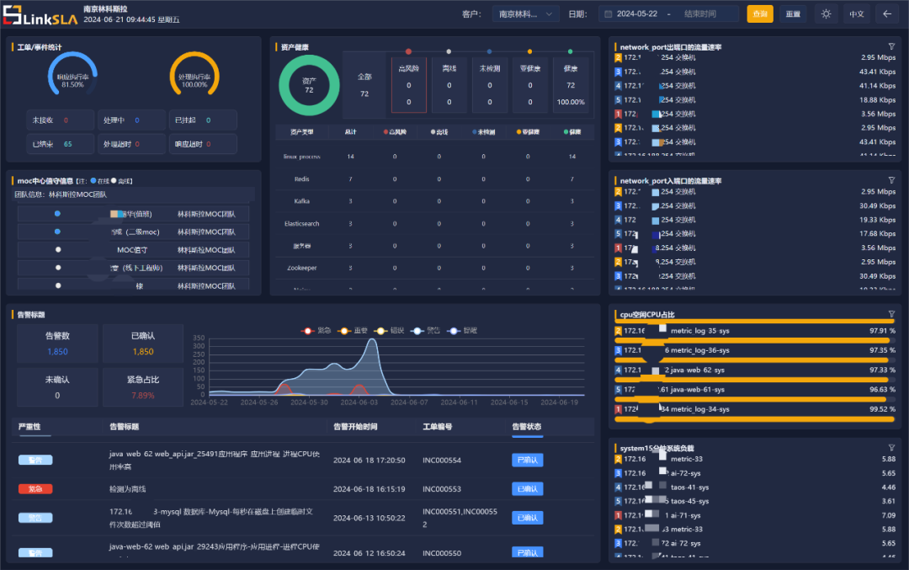
Task: Open filter for network_port出端口的流量速率 panel
Action: [x=891, y=46]
